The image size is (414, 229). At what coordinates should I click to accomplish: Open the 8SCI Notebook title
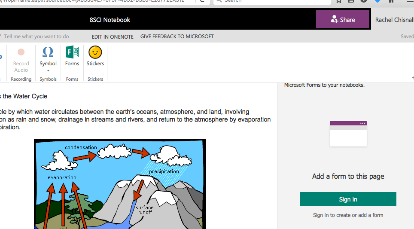pos(110,20)
